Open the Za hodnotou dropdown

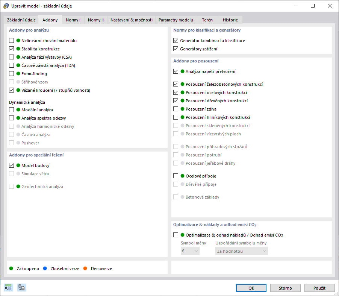[241, 250]
